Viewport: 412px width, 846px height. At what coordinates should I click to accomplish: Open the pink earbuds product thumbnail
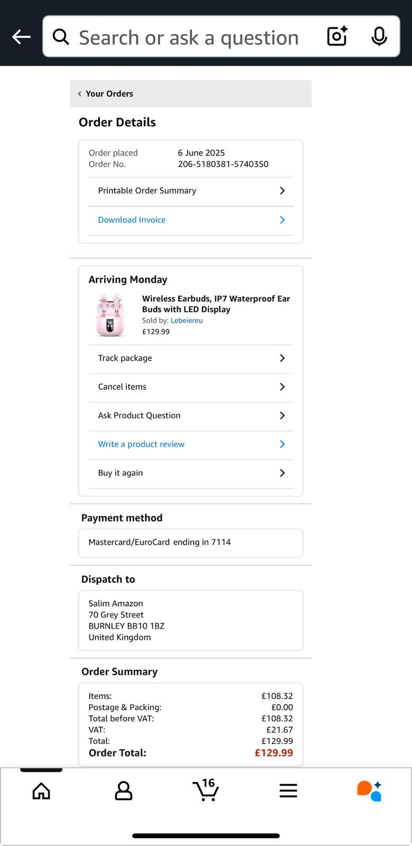(x=110, y=315)
